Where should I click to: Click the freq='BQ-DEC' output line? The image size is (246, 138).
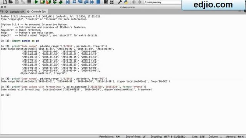[85, 81]
